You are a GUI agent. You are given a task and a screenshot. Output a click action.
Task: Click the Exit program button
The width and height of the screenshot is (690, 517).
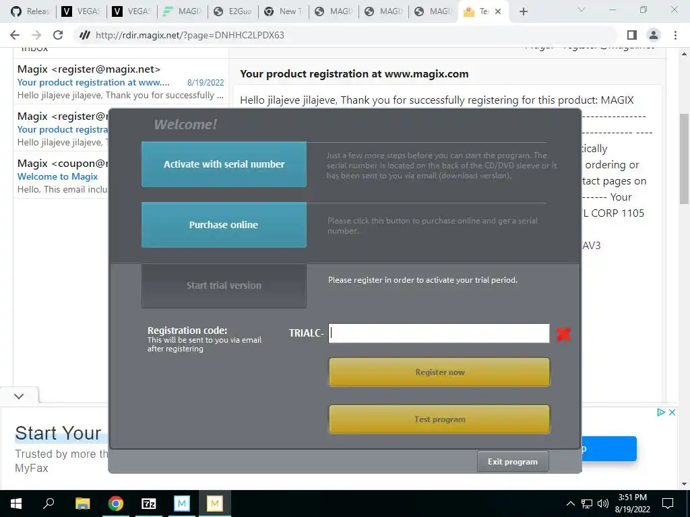pos(513,462)
